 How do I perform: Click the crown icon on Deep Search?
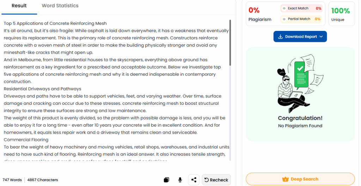click(286, 179)
